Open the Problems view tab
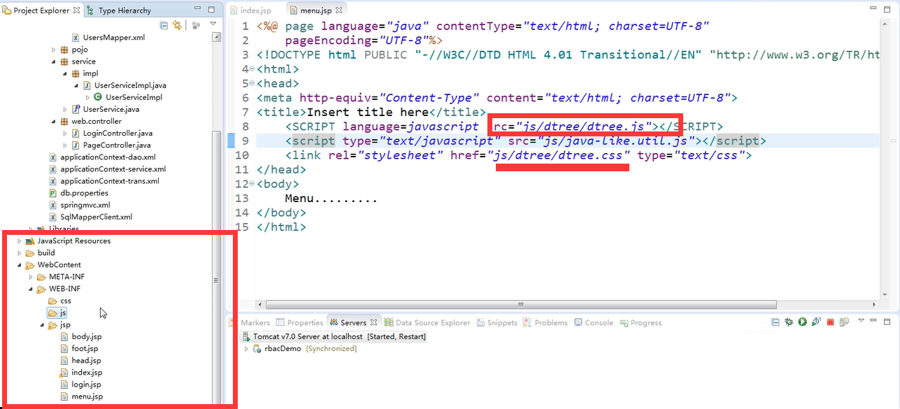 [x=545, y=322]
